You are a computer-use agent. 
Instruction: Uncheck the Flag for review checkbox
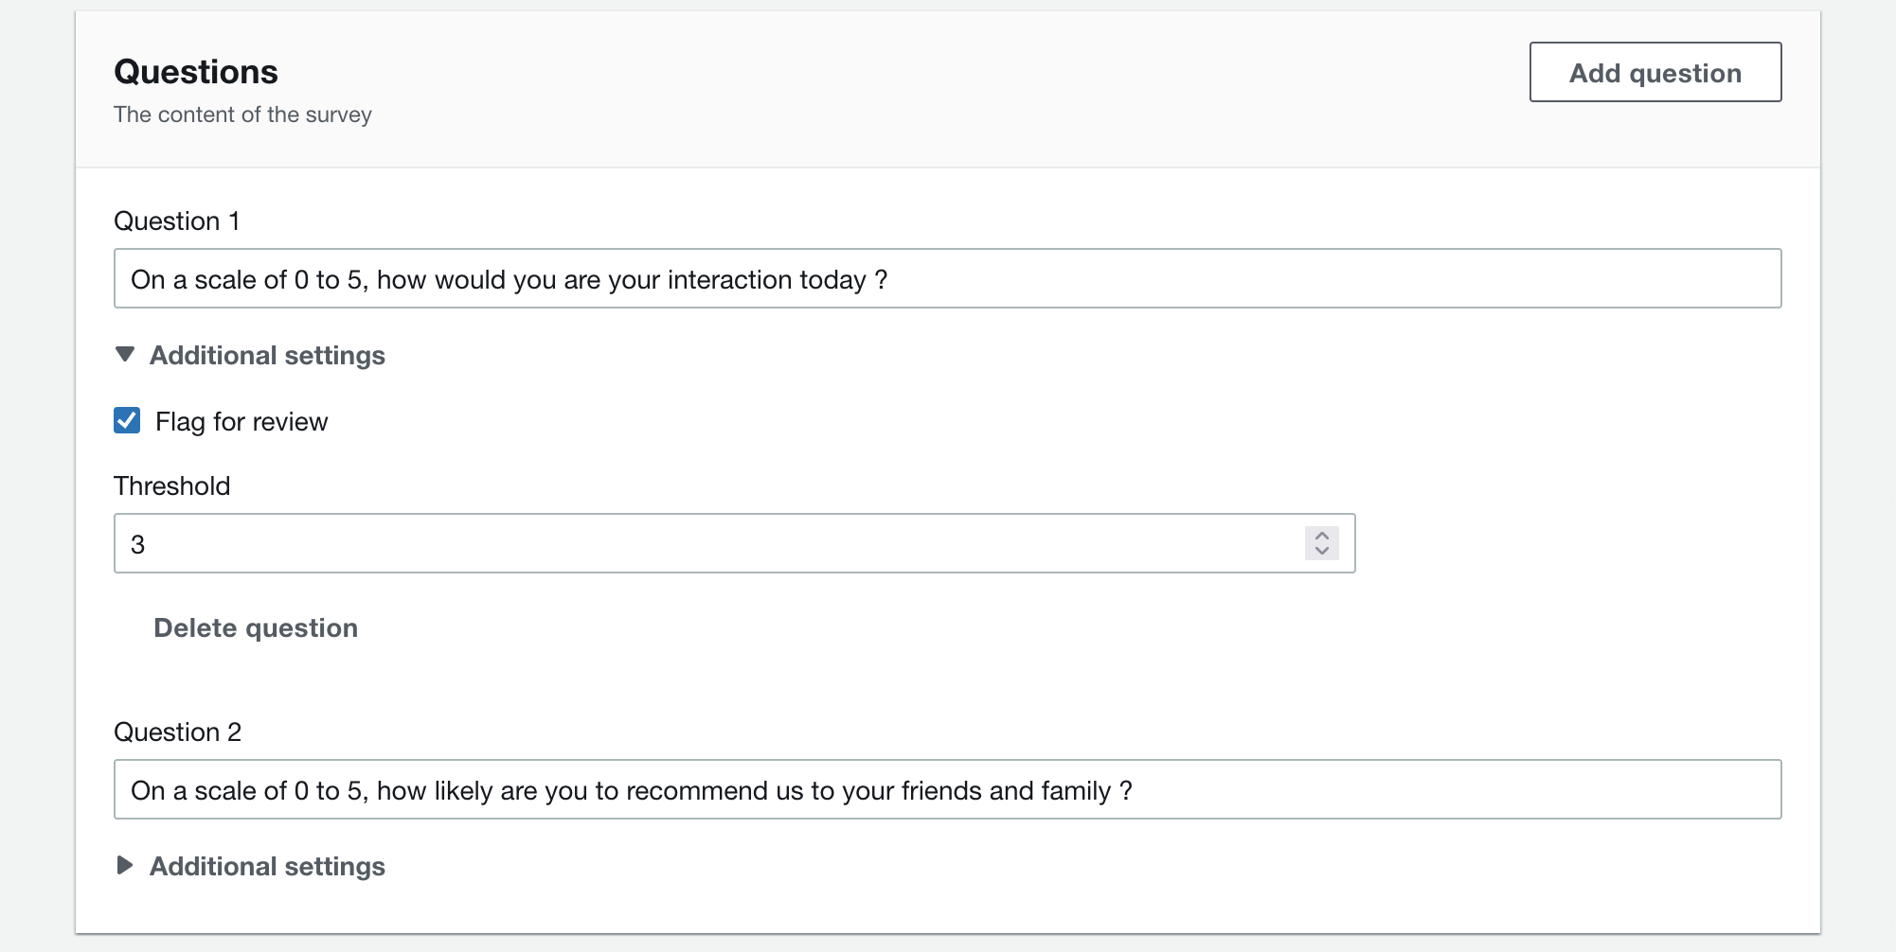(127, 420)
